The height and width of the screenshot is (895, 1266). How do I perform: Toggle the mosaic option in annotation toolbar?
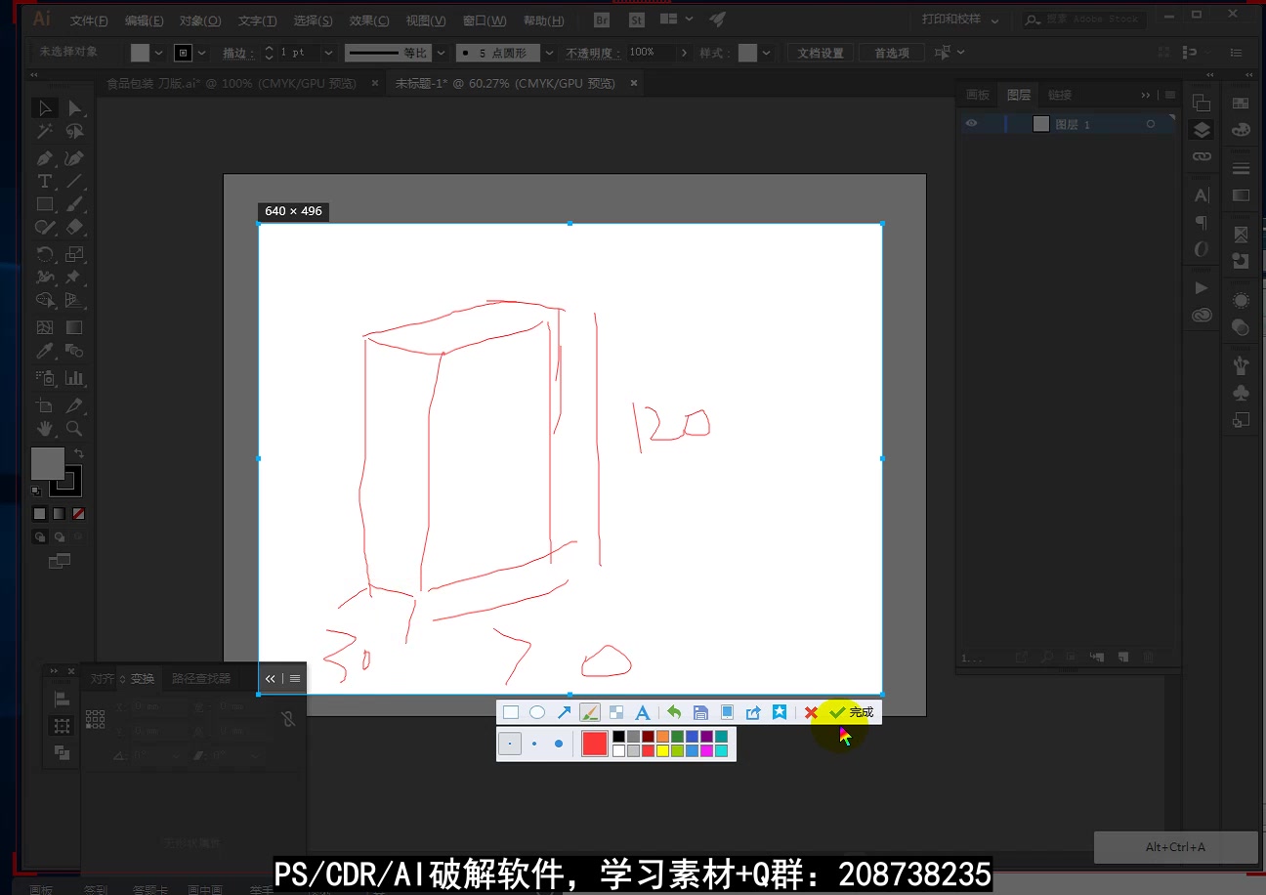point(616,711)
